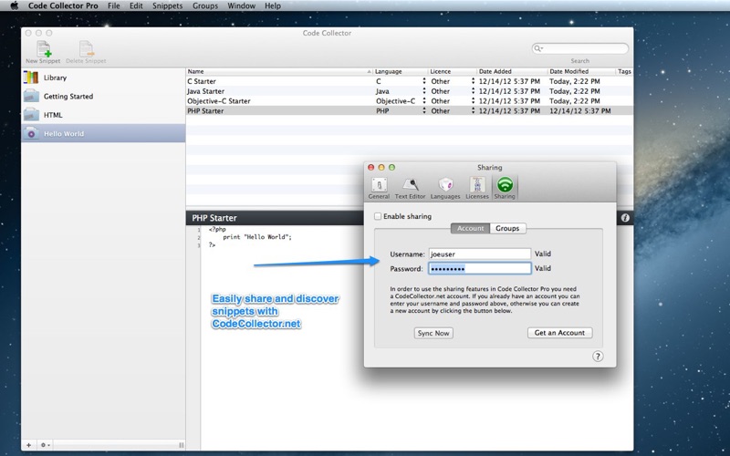This screenshot has width=730, height=456.
Task: Open the General preferences pane
Action: point(379,187)
